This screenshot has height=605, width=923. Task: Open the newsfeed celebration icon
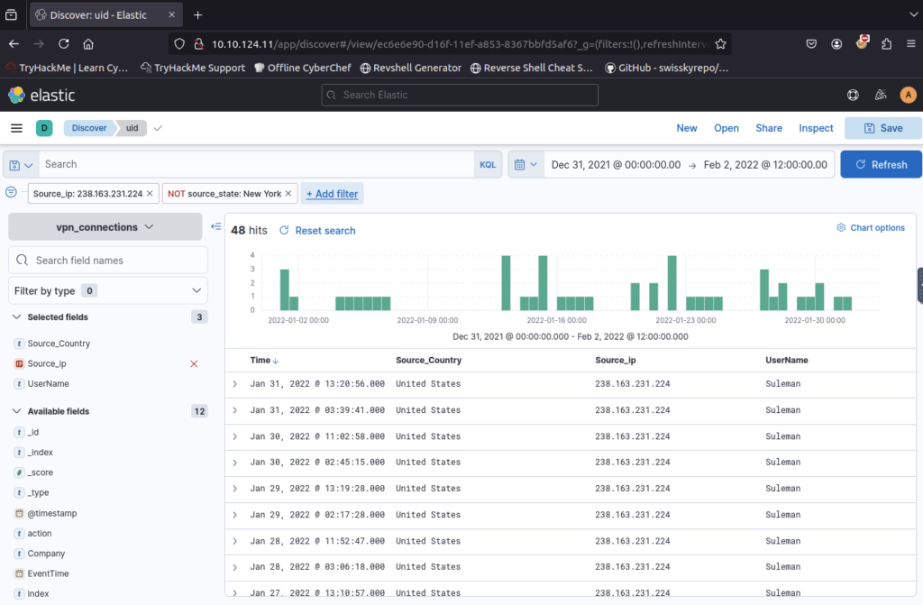(x=881, y=95)
